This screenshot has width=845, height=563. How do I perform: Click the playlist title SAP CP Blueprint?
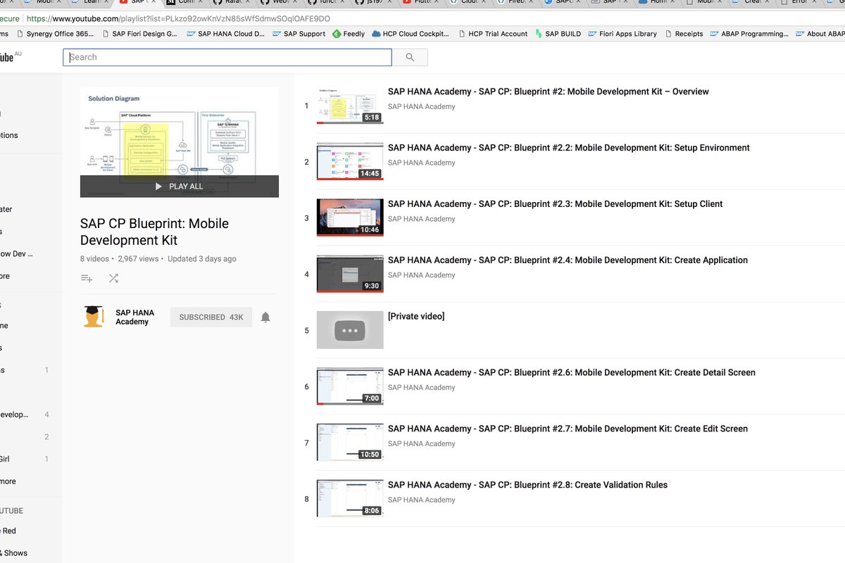click(154, 232)
